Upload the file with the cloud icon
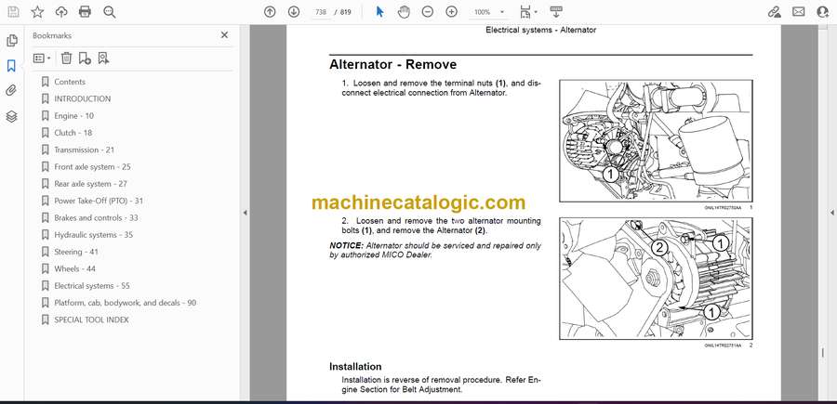The image size is (837, 404). [x=61, y=12]
